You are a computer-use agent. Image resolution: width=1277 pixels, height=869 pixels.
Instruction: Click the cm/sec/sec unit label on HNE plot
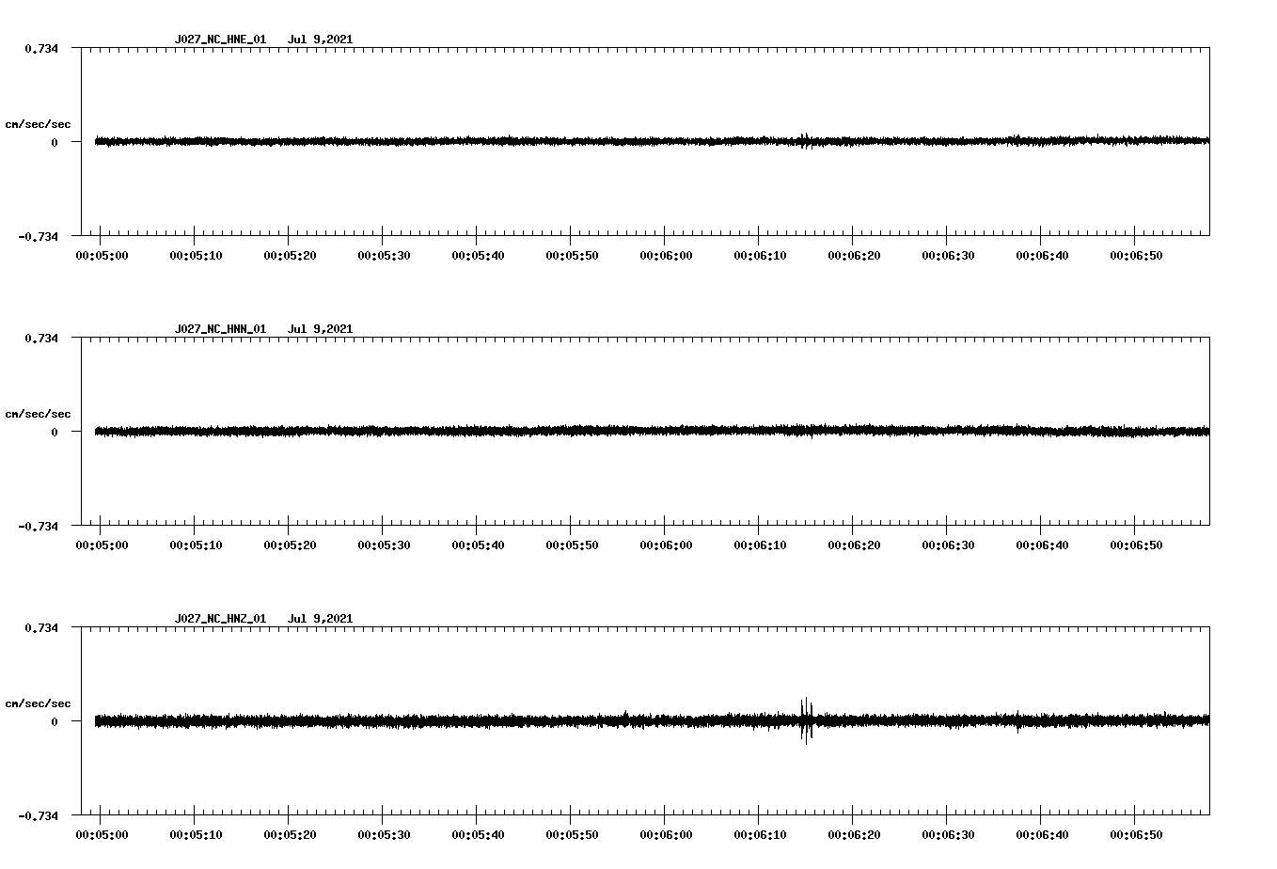pyautogui.click(x=39, y=123)
